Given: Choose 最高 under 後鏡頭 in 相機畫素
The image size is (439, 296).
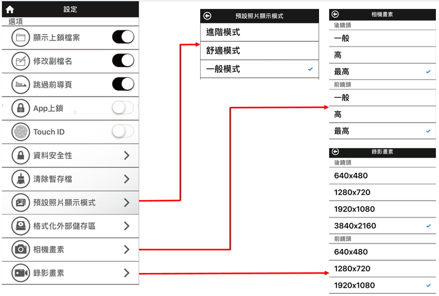Looking at the screenshot, I should 382,72.
